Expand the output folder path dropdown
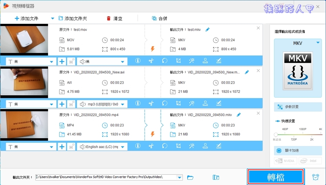 [x=179, y=177]
